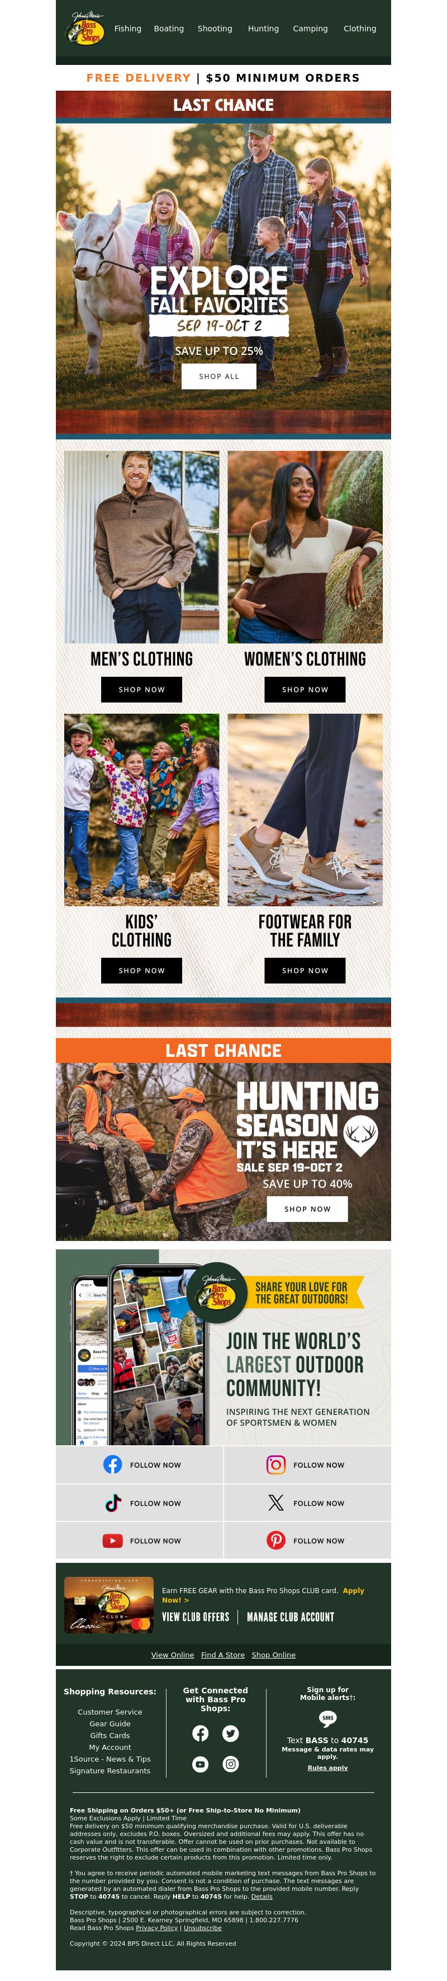Click Shop Now under Footwear for the Family
The image size is (447, 1981).
[305, 970]
